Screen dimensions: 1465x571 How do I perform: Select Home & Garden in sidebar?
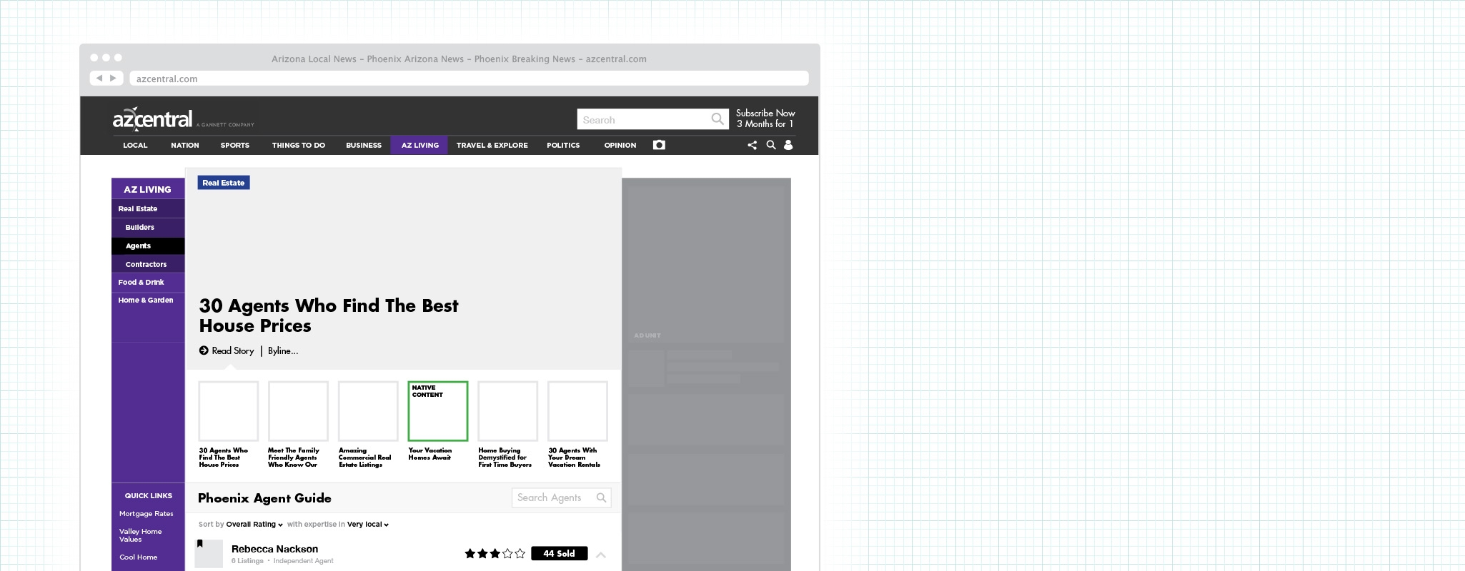(148, 300)
